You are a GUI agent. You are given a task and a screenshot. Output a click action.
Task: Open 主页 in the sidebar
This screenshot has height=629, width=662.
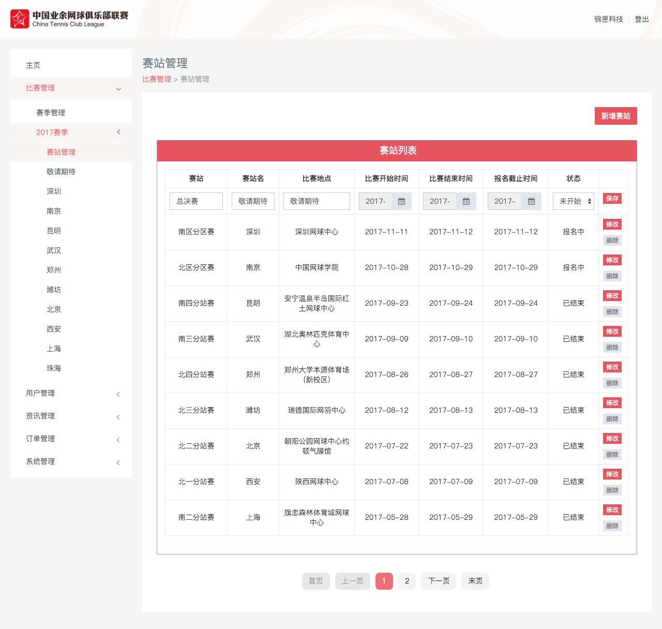tap(34, 65)
